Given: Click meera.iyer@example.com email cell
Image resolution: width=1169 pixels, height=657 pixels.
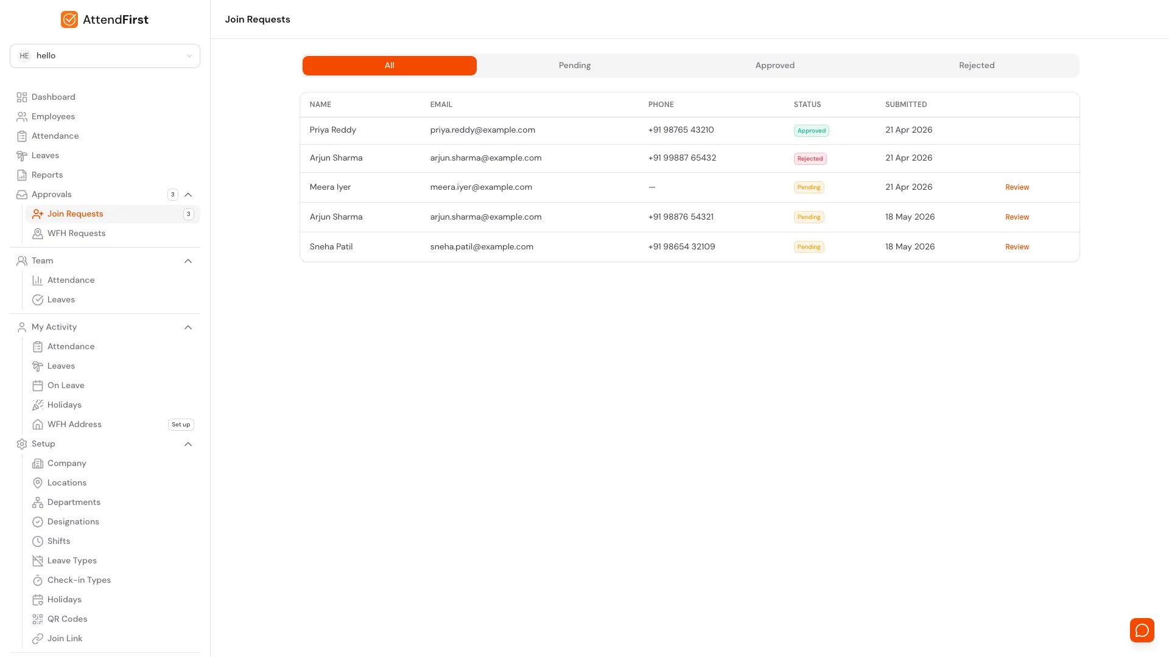Looking at the screenshot, I should tap(481, 187).
